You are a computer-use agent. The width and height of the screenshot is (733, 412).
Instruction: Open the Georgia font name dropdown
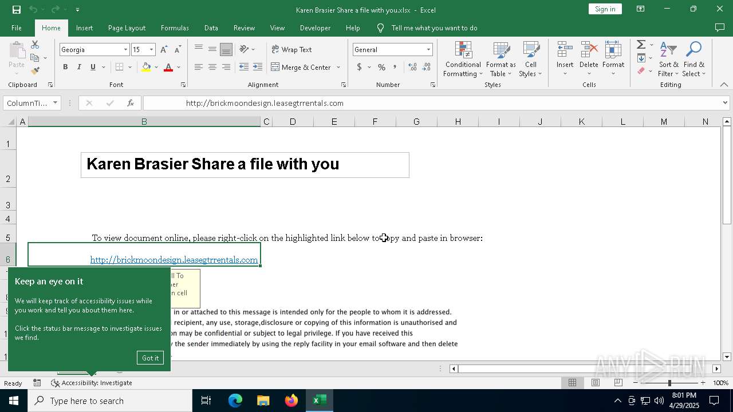click(125, 50)
